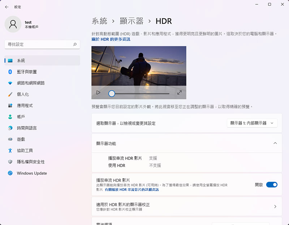Open 有關播放 HDR 串流影片的詳細資訊 link
The image size is (289, 225).
coord(131,190)
